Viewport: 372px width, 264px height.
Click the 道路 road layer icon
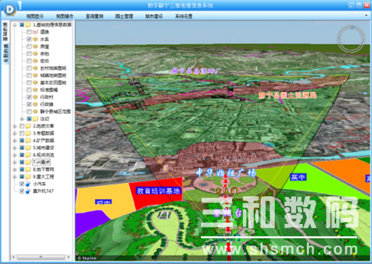pyautogui.click(x=35, y=32)
